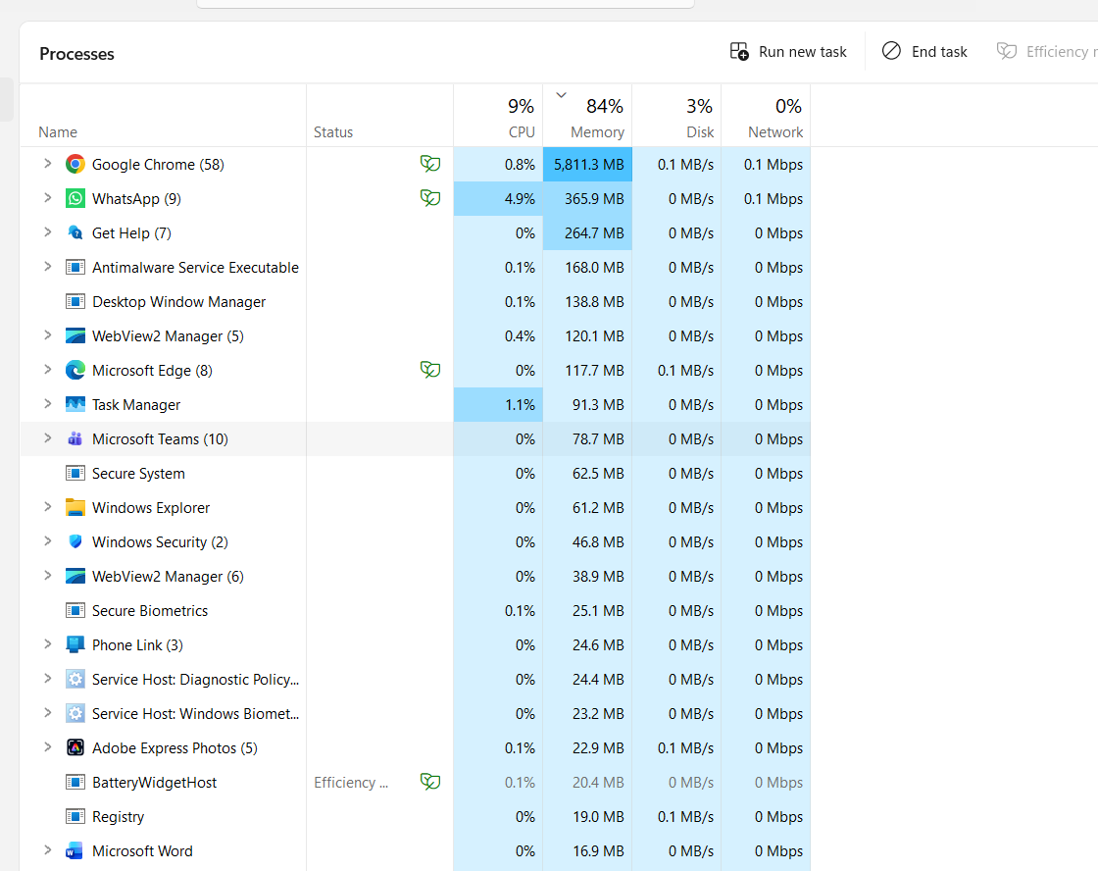This screenshot has height=871, width=1098.
Task: Click the 168.0 MB memory value
Action: pos(594,267)
